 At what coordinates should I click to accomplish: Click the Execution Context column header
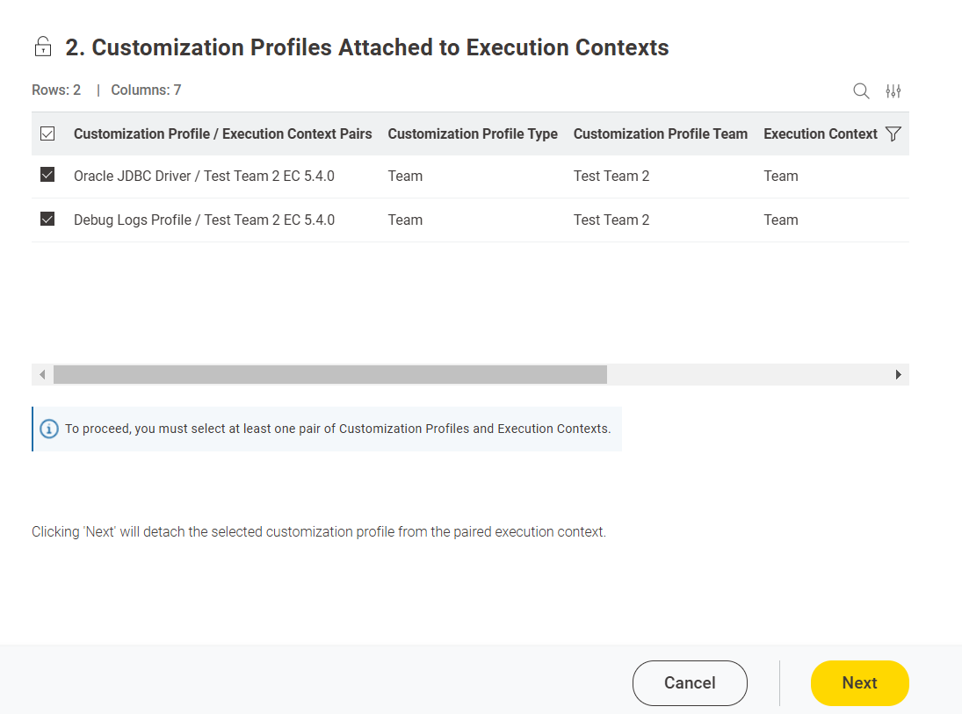(820, 134)
